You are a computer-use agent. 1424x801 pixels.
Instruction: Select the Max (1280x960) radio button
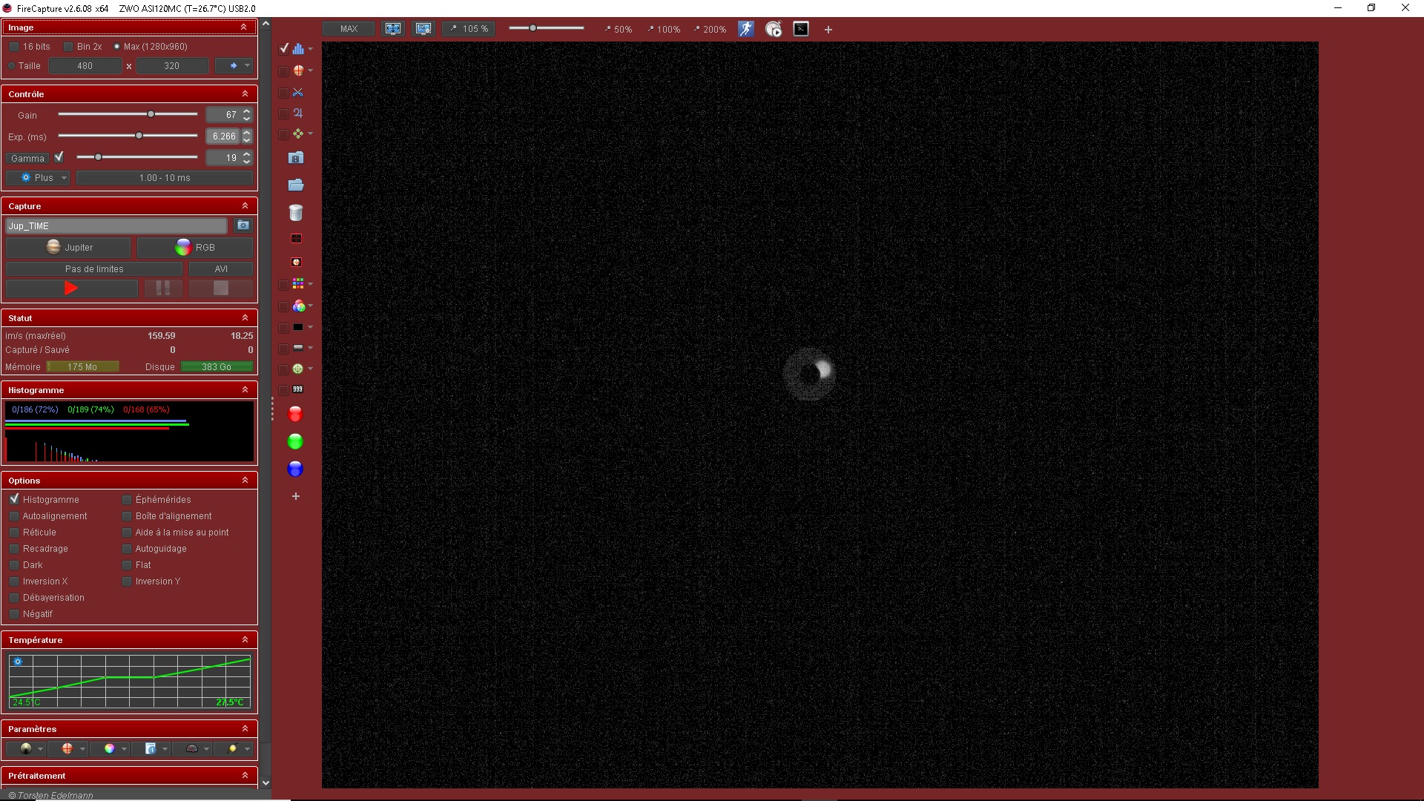[x=116, y=47]
